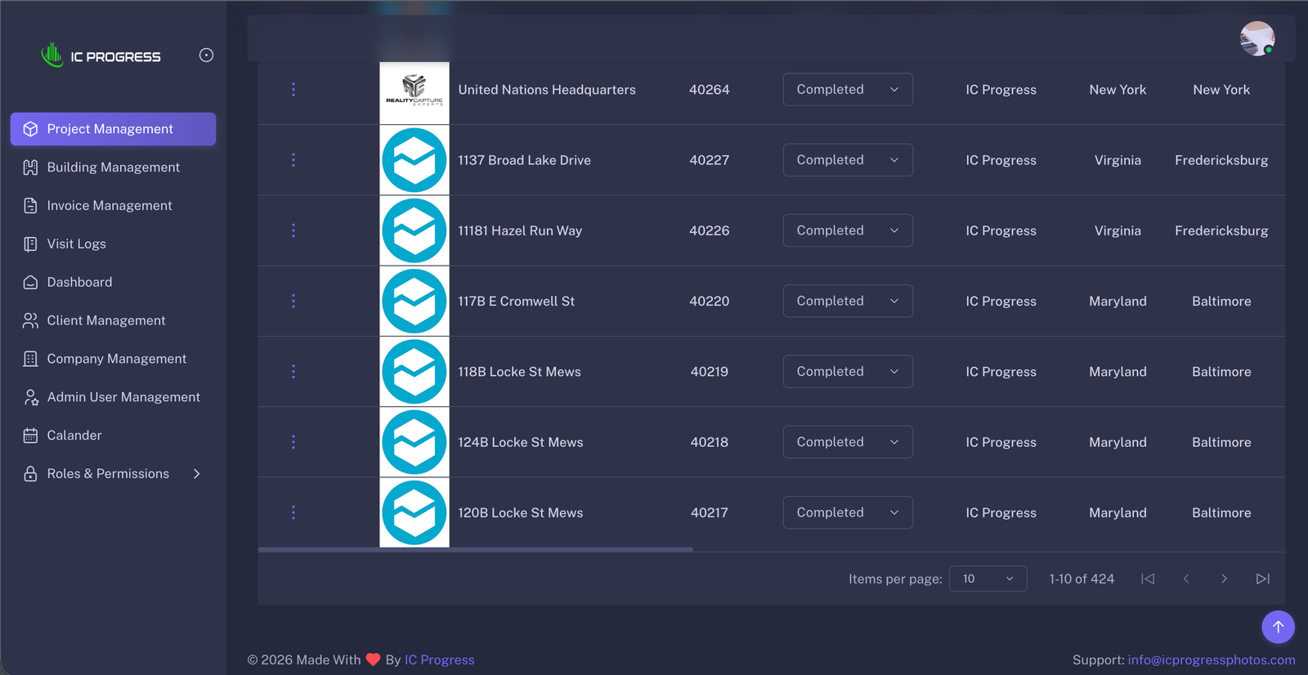Go to the first page
Screen dimensions: 1308x675
tap(1148, 579)
